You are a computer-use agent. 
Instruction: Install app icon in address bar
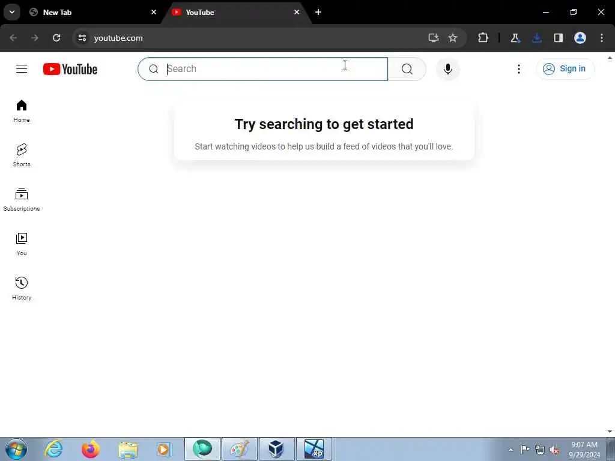tap(433, 38)
